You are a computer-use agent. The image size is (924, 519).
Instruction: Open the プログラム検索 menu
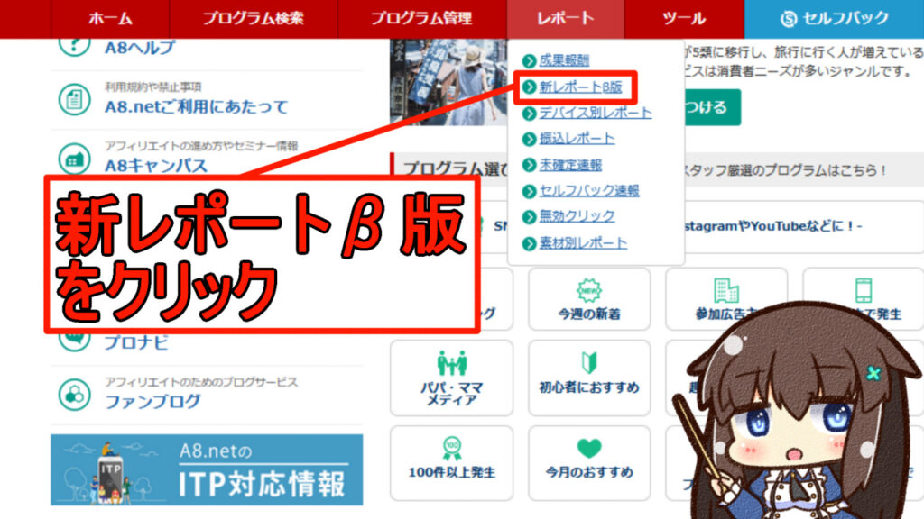(254, 18)
